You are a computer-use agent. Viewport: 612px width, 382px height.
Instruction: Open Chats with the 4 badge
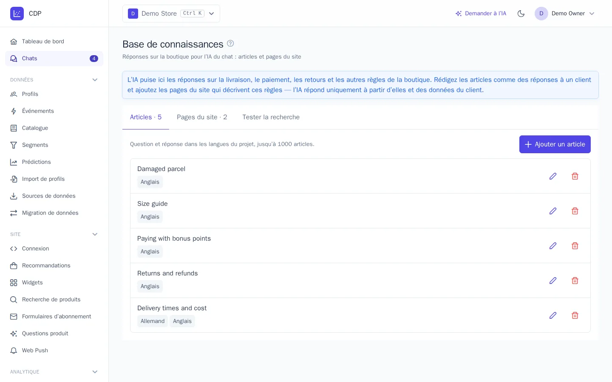click(54, 59)
